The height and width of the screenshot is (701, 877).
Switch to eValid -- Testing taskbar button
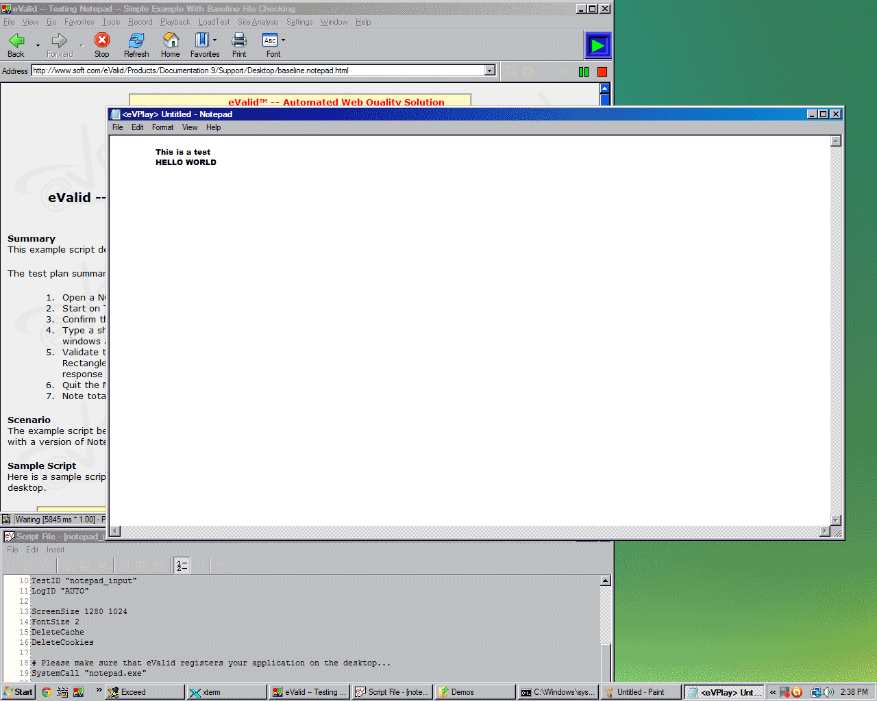tap(310, 692)
